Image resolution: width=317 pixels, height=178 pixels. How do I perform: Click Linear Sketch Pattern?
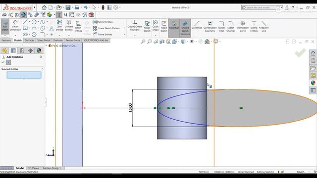(106, 28)
